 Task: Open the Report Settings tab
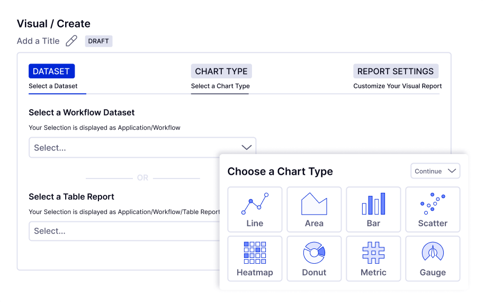[396, 71]
